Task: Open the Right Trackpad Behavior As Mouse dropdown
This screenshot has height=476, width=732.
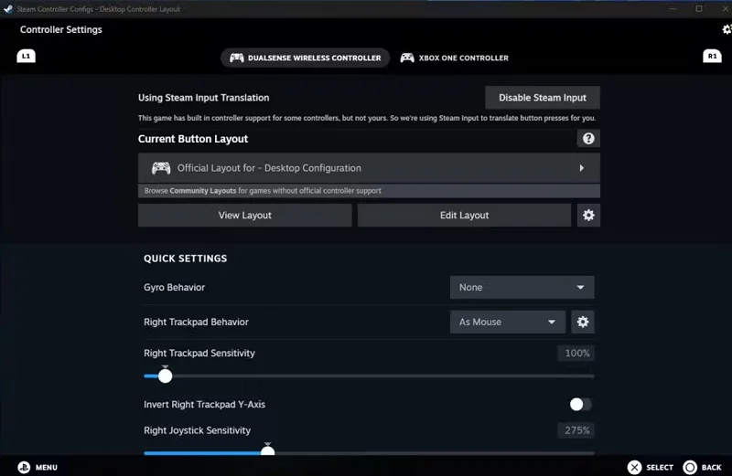Action: (508, 322)
